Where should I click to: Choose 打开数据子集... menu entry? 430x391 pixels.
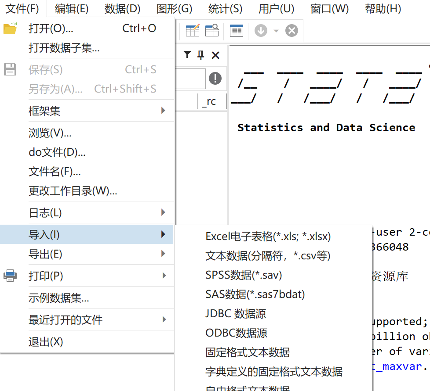[x=87, y=48]
